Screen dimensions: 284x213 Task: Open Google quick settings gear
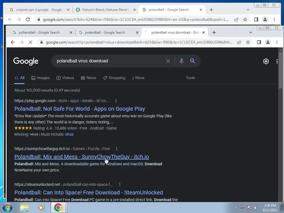pyautogui.click(x=266, y=61)
